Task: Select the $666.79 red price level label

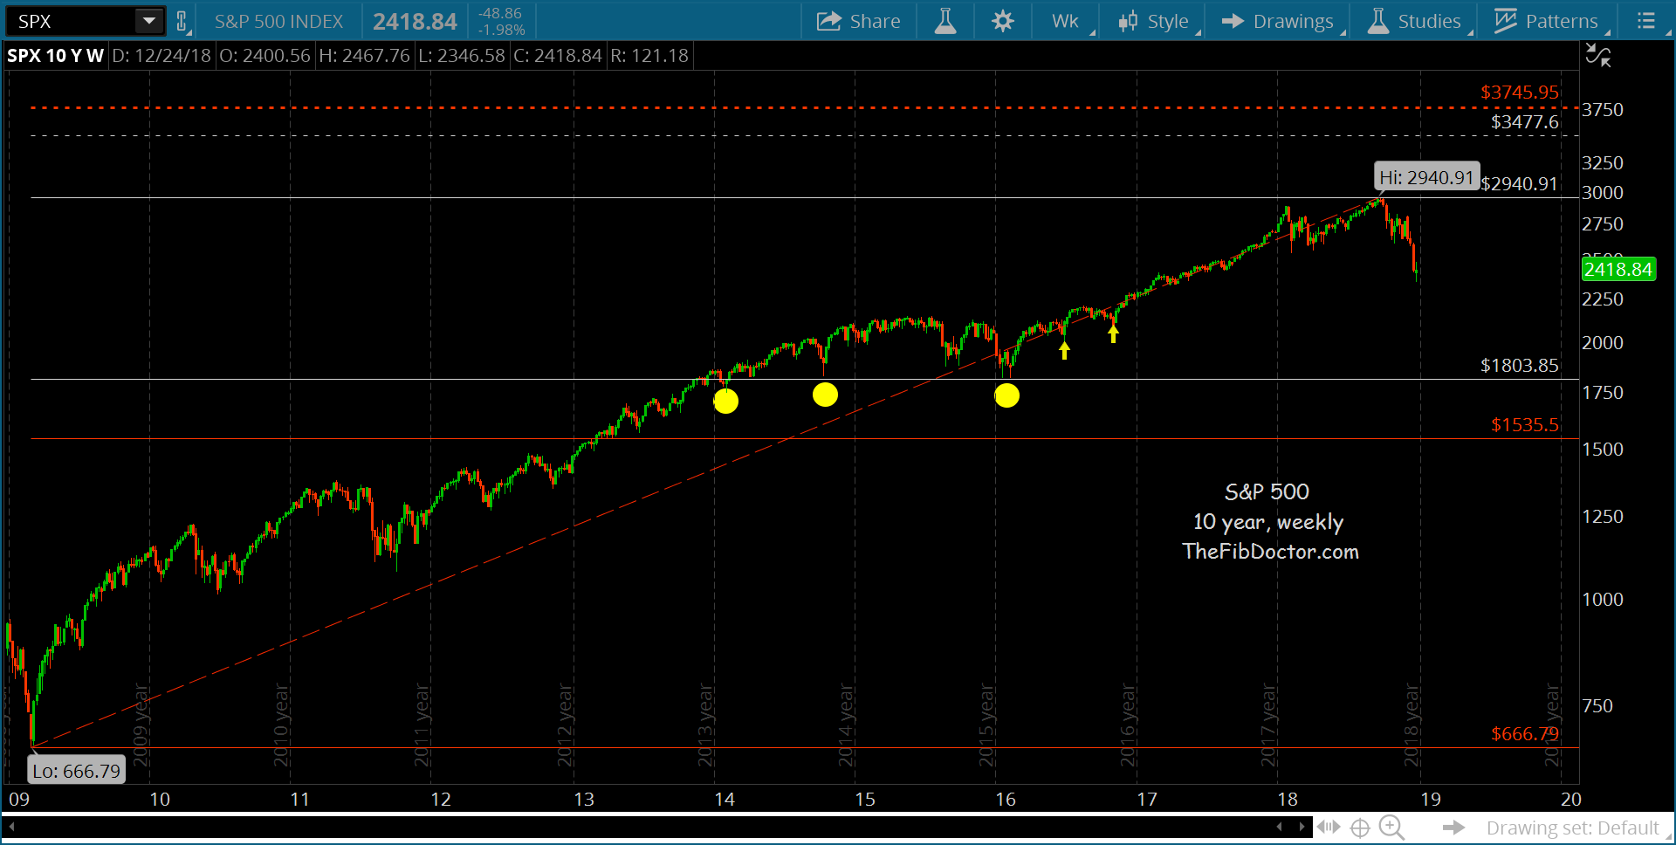Action: coord(1525,733)
